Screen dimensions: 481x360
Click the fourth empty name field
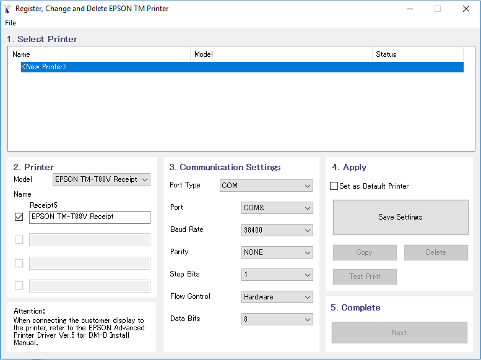pyautogui.click(x=90, y=286)
